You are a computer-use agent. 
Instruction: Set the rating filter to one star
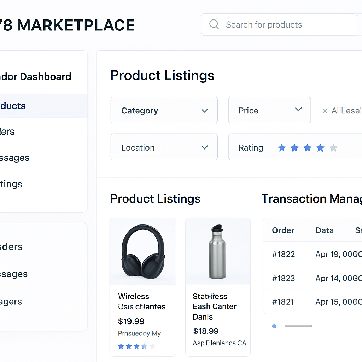[282, 148]
